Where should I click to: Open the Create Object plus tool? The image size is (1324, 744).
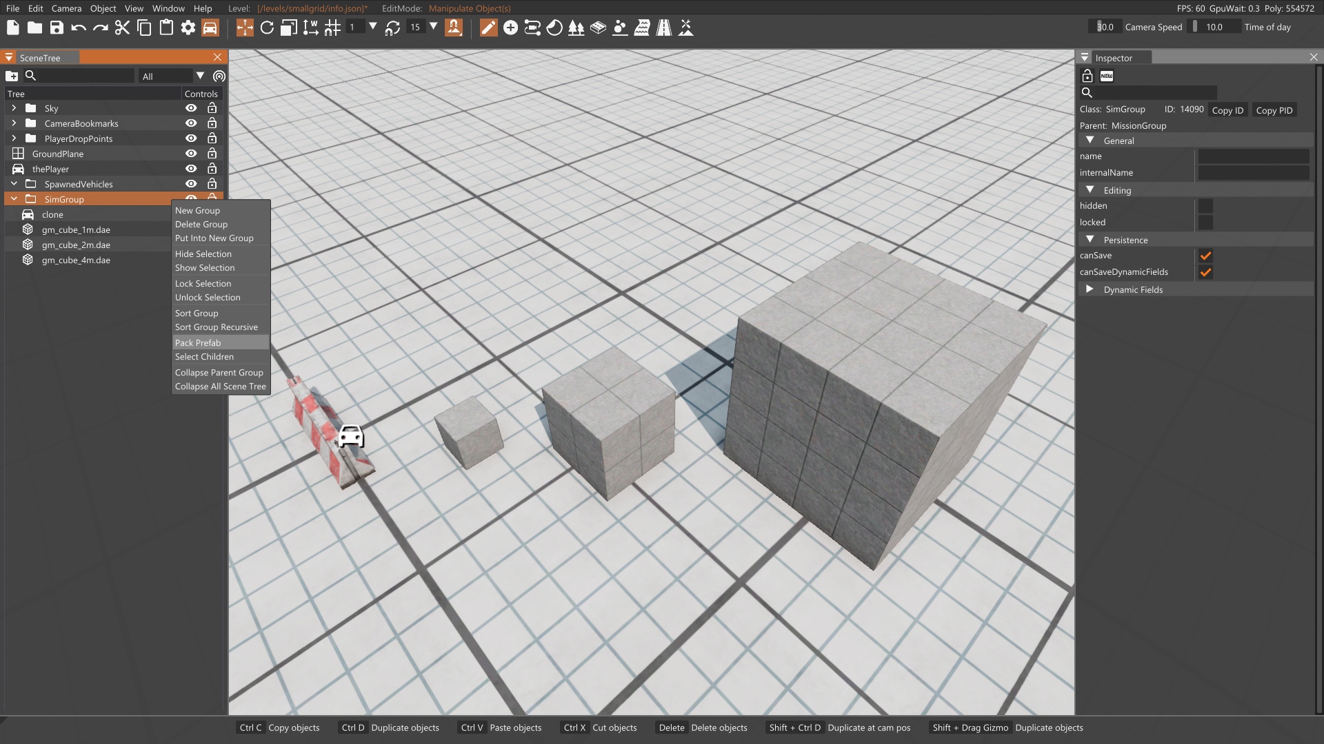(510, 28)
